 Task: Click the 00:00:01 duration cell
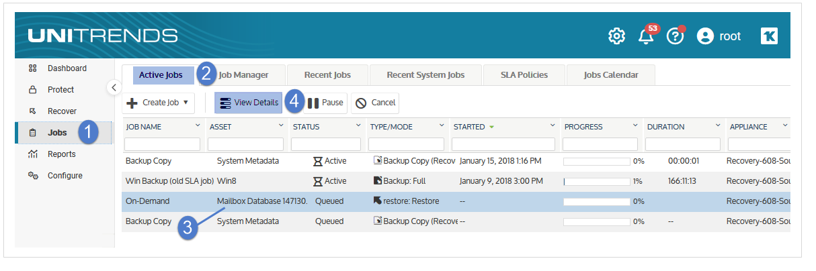click(684, 161)
